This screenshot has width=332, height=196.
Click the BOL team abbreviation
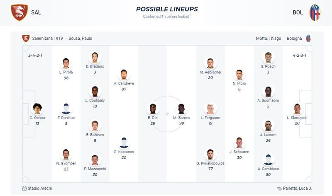coord(298,12)
